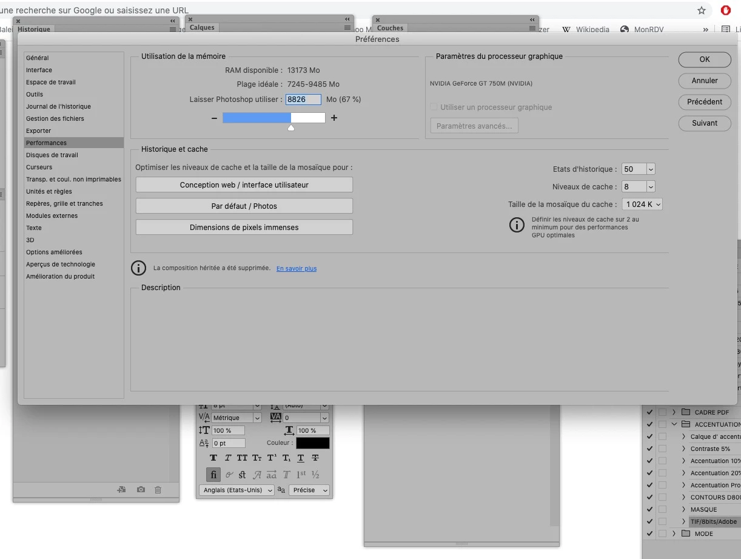Screen dimensions: 741x559
Task: Toggle contextual alternates OpenType icon
Action: pos(229,475)
